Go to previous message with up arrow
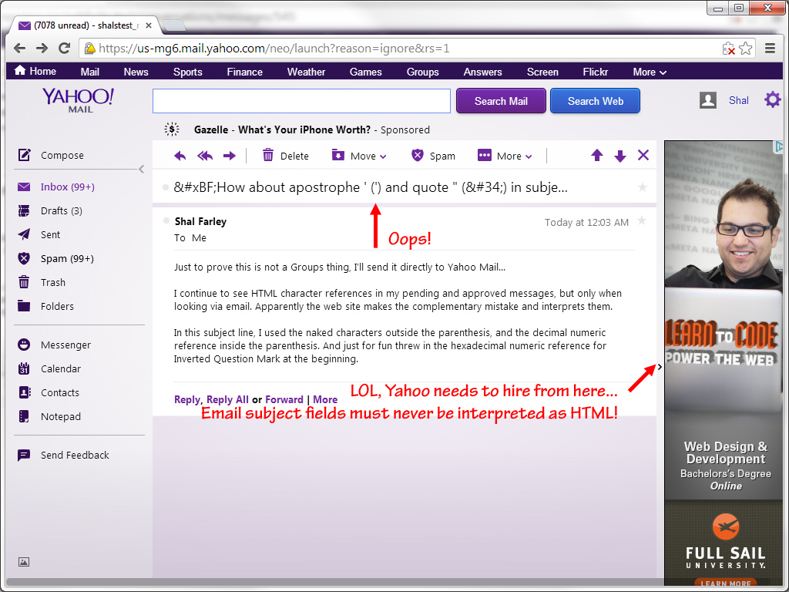789x592 pixels. (x=597, y=155)
